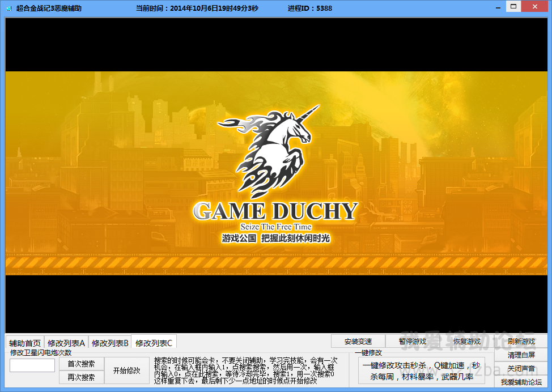The width and height of the screenshot is (552, 392).
Task: Click the 游戏公国 把握此刻休闲时光 slogan
Action: [275, 238]
